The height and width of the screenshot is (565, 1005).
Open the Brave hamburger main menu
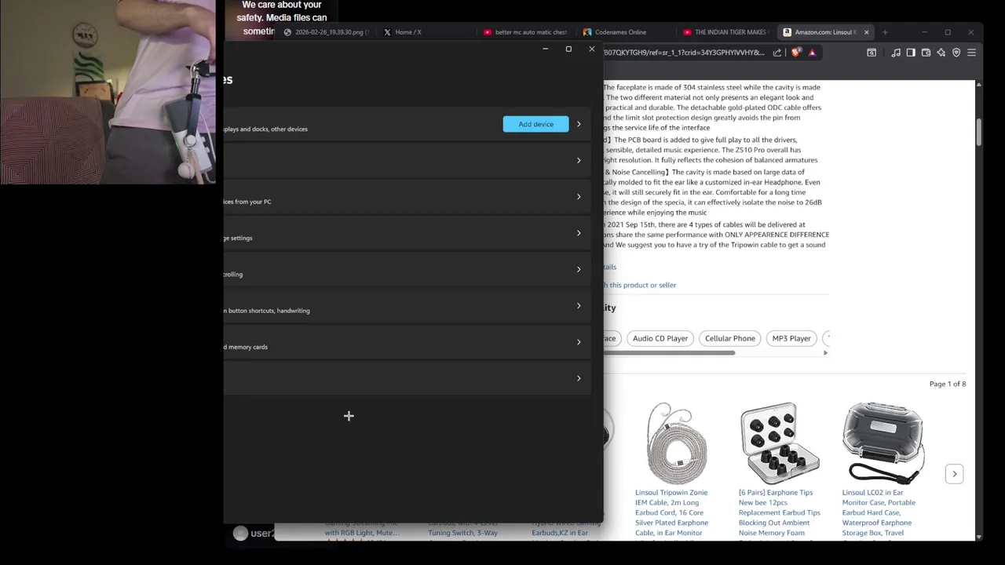[x=971, y=53]
